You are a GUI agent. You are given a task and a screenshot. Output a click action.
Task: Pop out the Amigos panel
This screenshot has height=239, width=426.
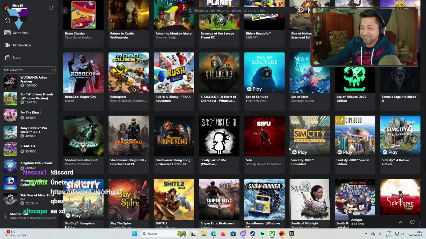pyautogui.click(x=412, y=222)
